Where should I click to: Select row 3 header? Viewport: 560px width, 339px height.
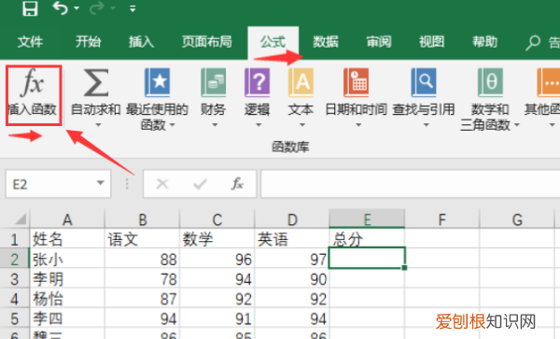pos(14,279)
